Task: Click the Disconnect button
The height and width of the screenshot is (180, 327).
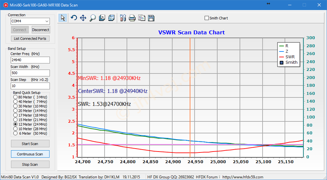Action: pos(41,30)
